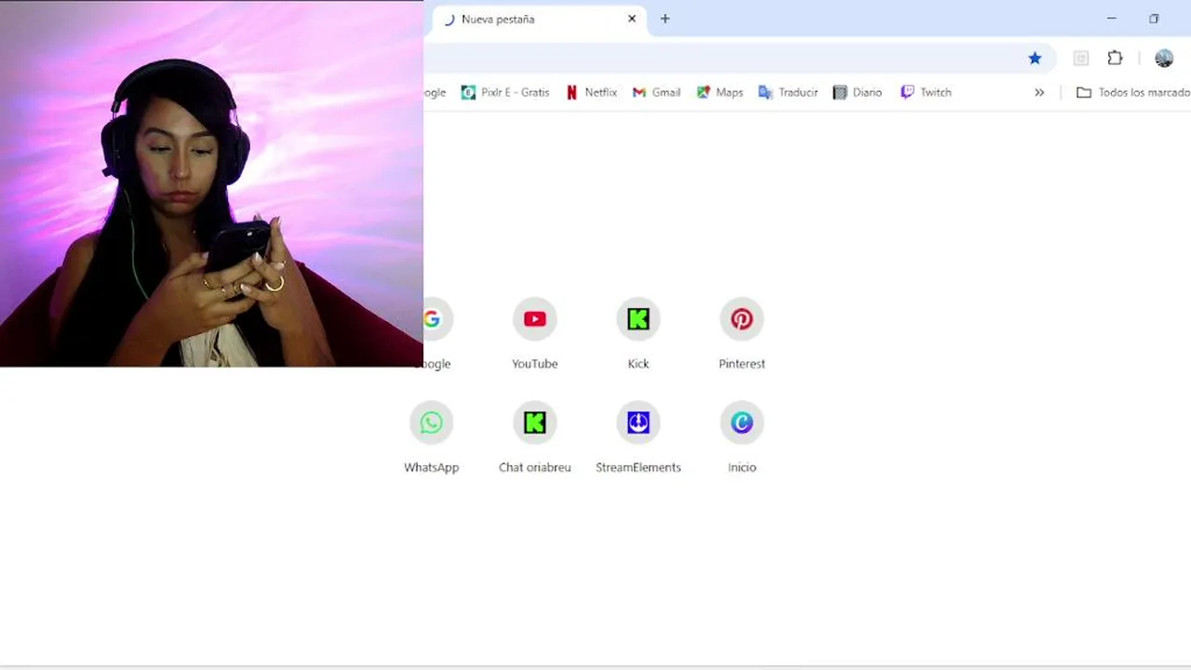
Task: Open the Todos los marcadores folder
Action: (x=1132, y=92)
